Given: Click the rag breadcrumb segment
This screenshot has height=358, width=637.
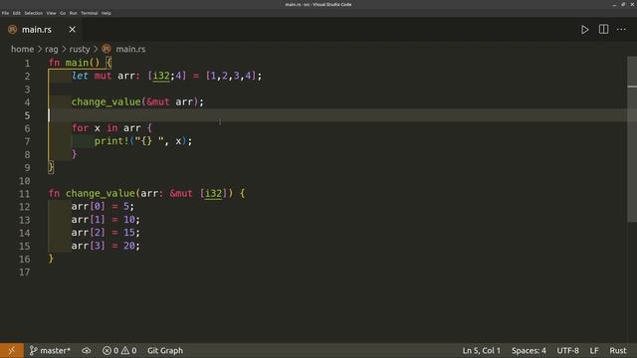Looking at the screenshot, I should [x=52, y=49].
